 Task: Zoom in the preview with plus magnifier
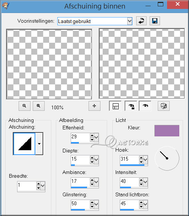click(x=38, y=106)
